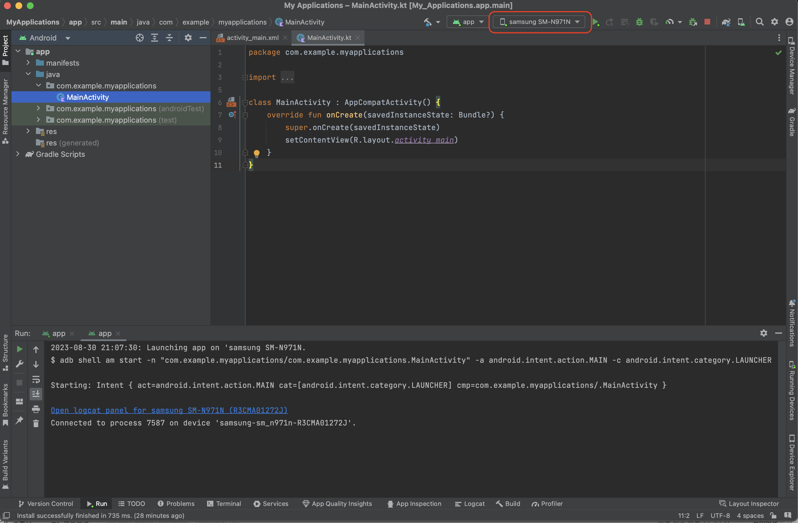Click the Make Project hammer icon

428,22
